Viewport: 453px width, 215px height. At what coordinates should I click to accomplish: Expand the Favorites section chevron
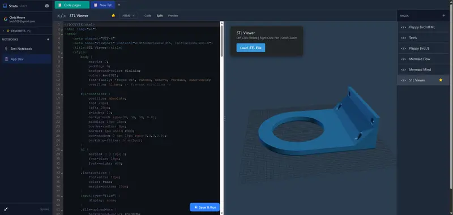click(x=3, y=31)
